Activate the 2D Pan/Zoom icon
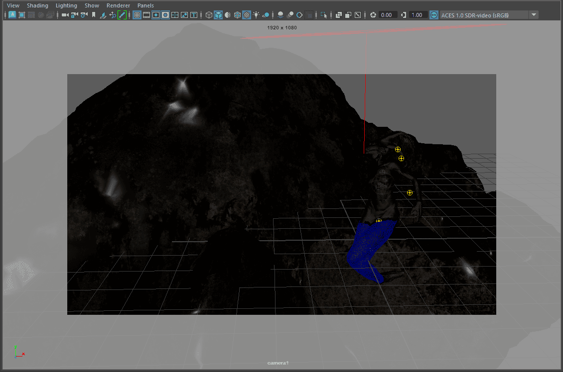Screen dimensions: 563x372 click(113, 15)
